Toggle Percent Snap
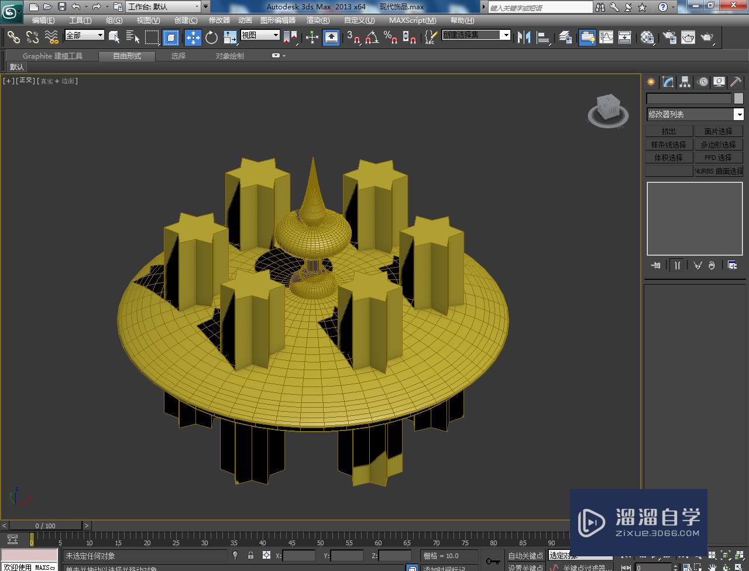The width and height of the screenshot is (749, 571). (x=391, y=37)
